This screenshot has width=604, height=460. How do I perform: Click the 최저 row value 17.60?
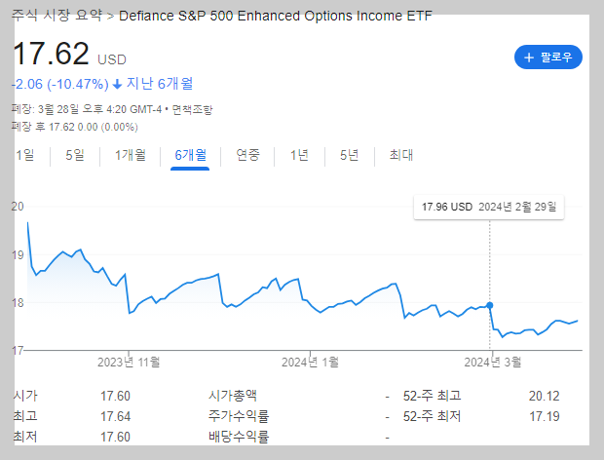tap(115, 437)
